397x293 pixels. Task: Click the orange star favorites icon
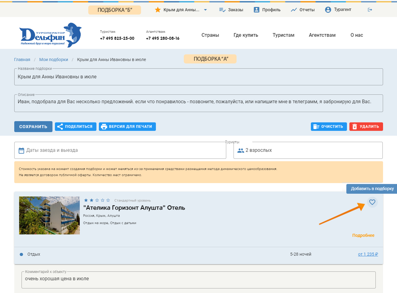point(158,10)
